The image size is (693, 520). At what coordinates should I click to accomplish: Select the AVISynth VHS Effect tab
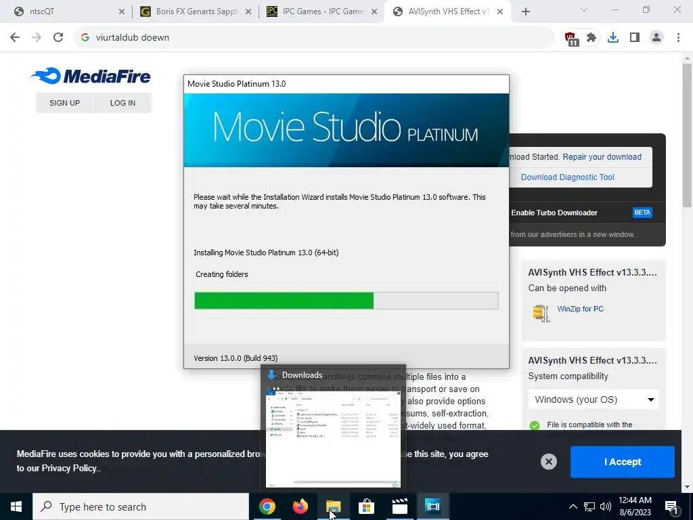click(448, 12)
